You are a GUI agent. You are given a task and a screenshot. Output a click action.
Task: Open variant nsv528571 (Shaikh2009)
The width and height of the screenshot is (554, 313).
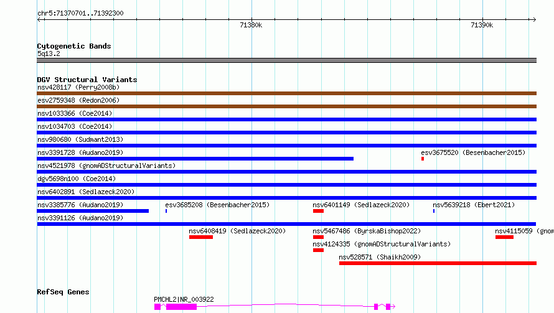pyautogui.click(x=380, y=257)
